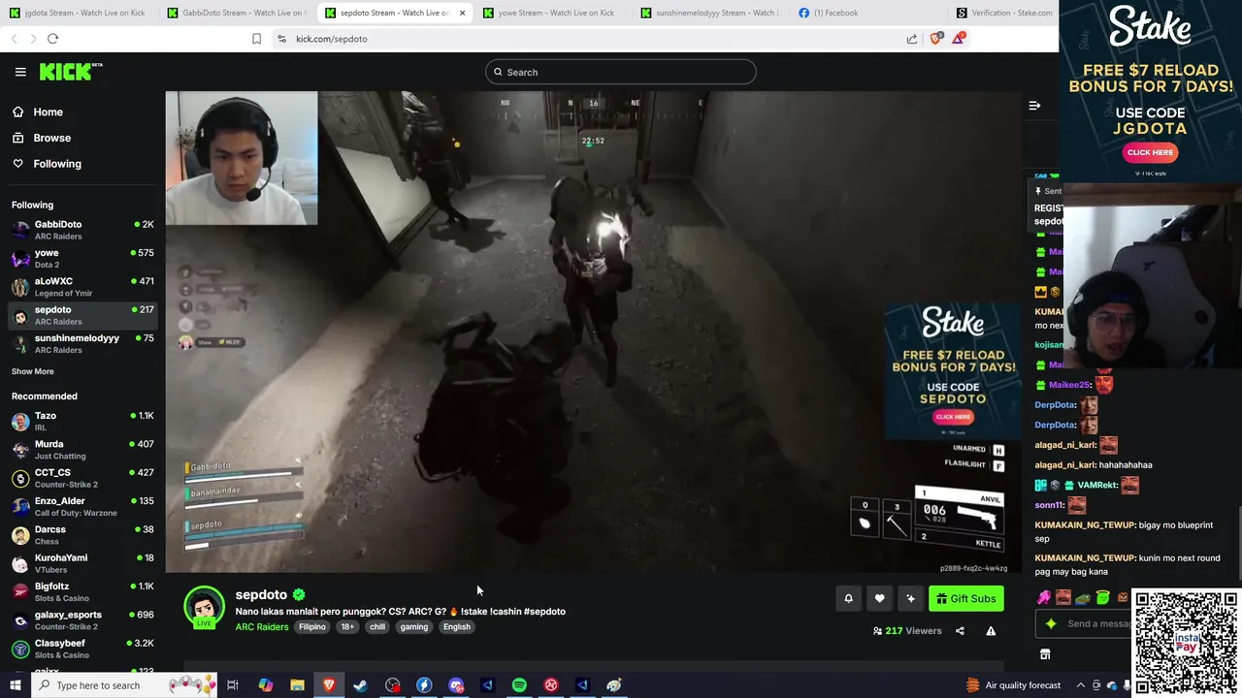Open Windows Start menu
1242x698 pixels.
(15, 685)
